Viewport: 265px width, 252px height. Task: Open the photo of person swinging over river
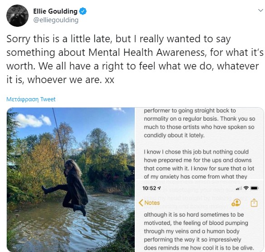pyautogui.click(x=71, y=180)
